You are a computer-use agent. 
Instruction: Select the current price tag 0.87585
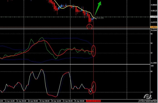click(154, 17)
